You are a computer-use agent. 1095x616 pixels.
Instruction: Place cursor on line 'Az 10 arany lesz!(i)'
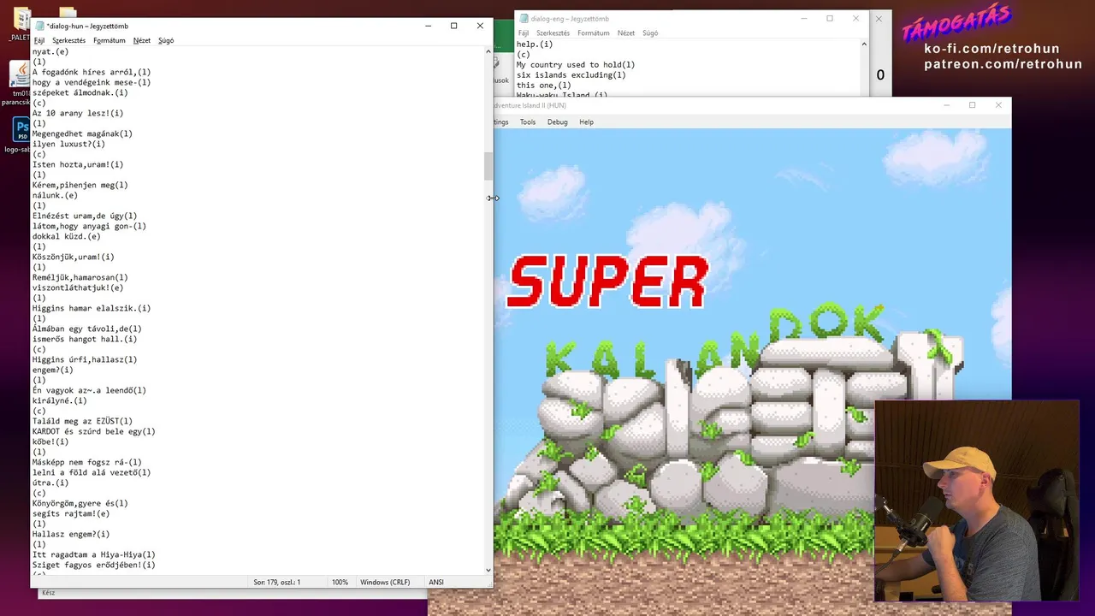tap(78, 114)
